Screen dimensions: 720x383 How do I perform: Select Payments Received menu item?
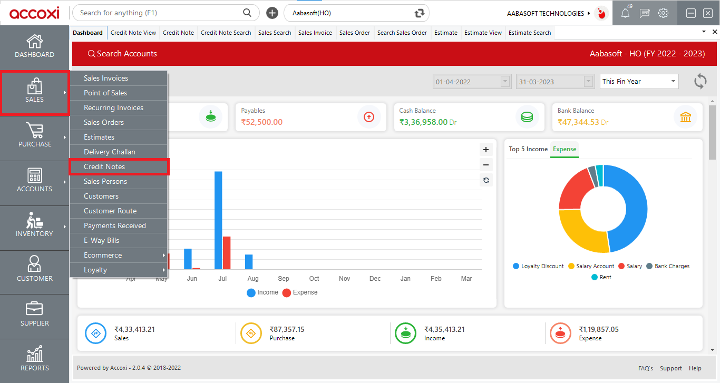(119, 225)
